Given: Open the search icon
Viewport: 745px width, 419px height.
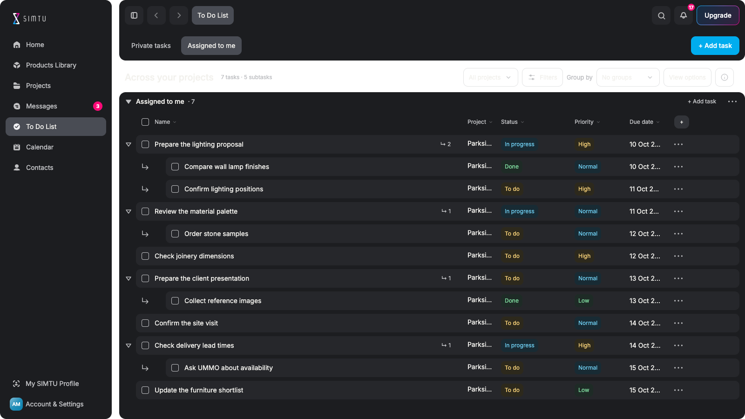Looking at the screenshot, I should [661, 15].
